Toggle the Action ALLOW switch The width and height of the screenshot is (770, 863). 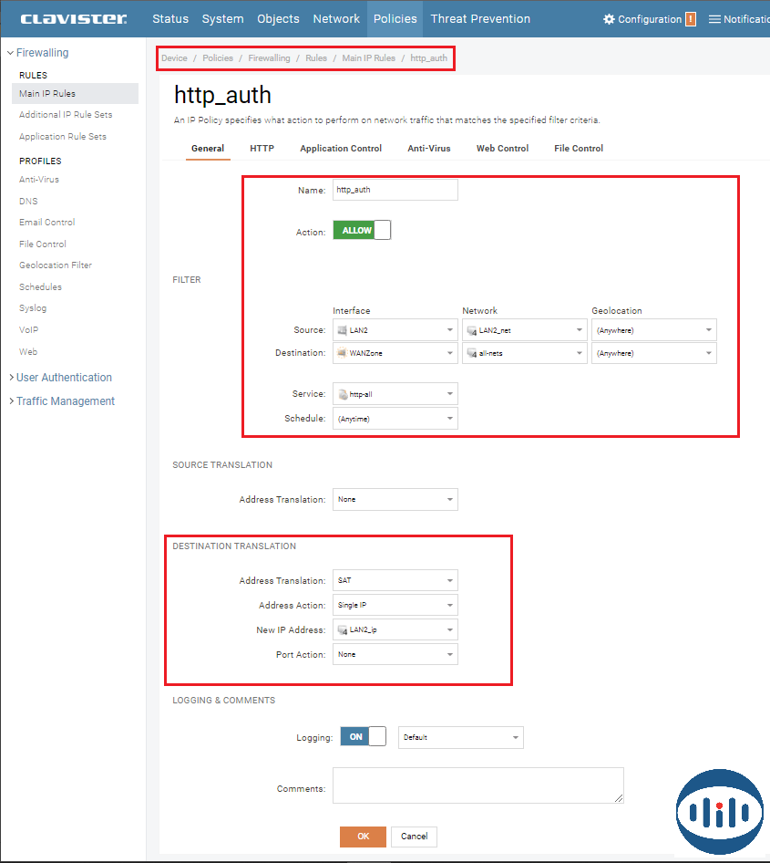(x=362, y=231)
